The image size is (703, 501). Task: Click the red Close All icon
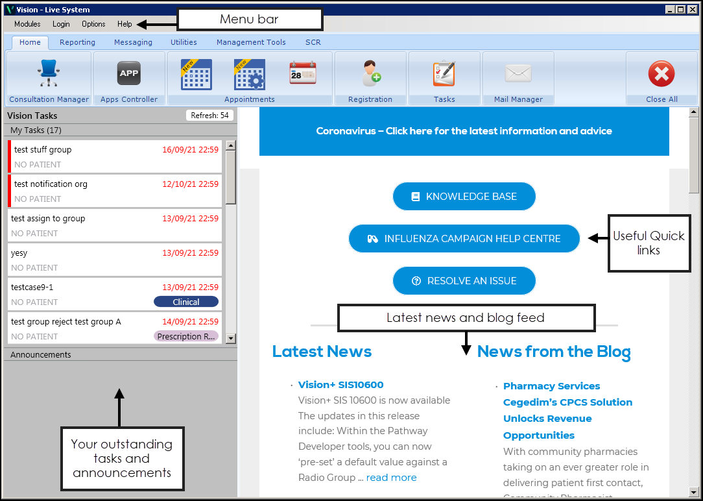coord(661,73)
